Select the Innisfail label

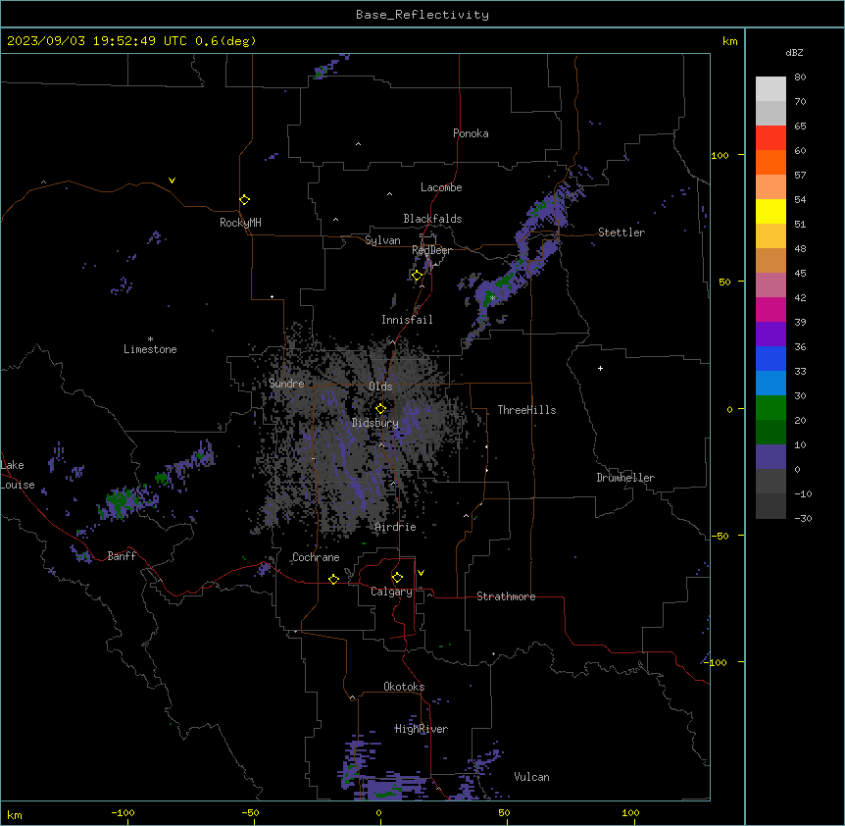[407, 320]
